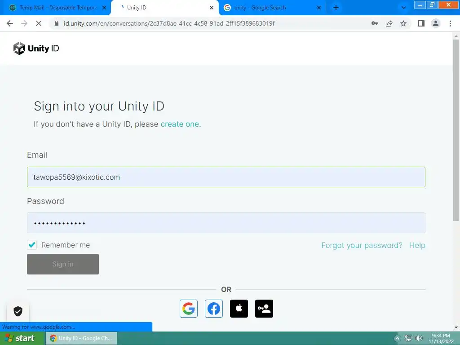
Task: Sign in with Facebook icon
Action: (213, 308)
